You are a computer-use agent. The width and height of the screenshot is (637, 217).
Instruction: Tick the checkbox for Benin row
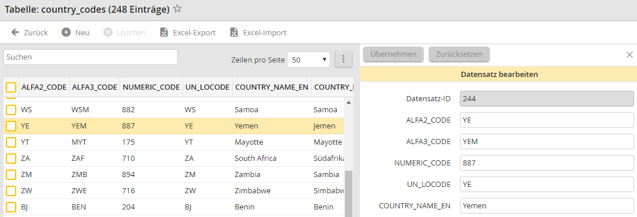click(x=11, y=207)
